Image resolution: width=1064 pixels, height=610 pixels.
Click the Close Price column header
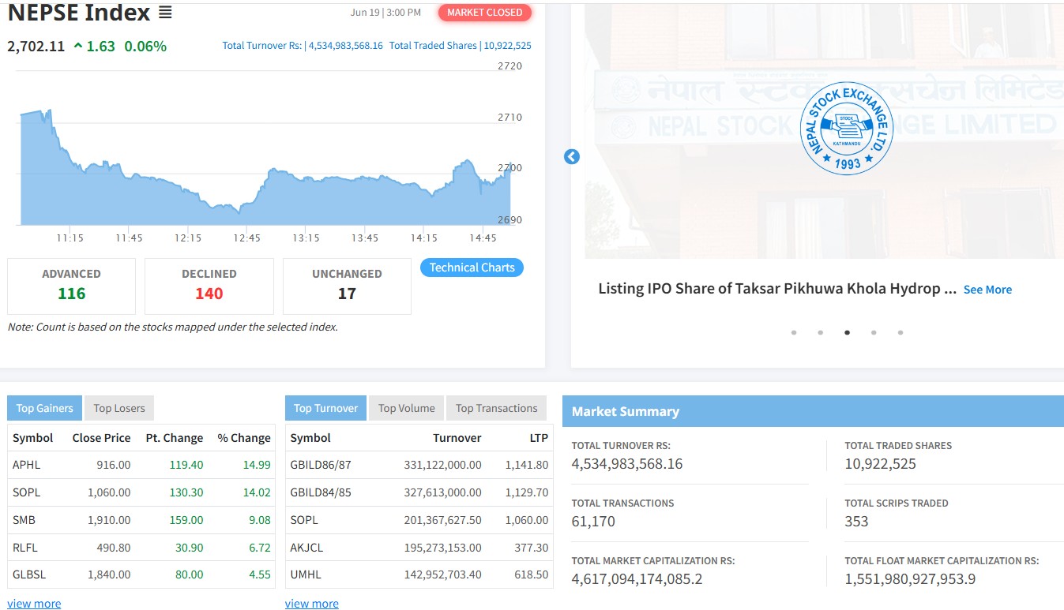coord(101,438)
